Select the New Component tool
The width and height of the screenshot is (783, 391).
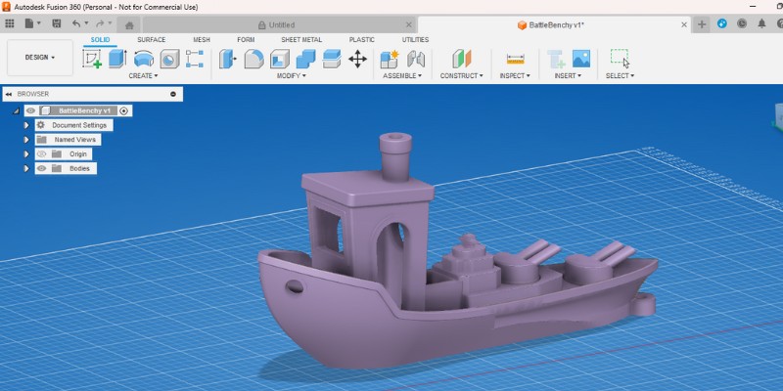pyautogui.click(x=390, y=59)
